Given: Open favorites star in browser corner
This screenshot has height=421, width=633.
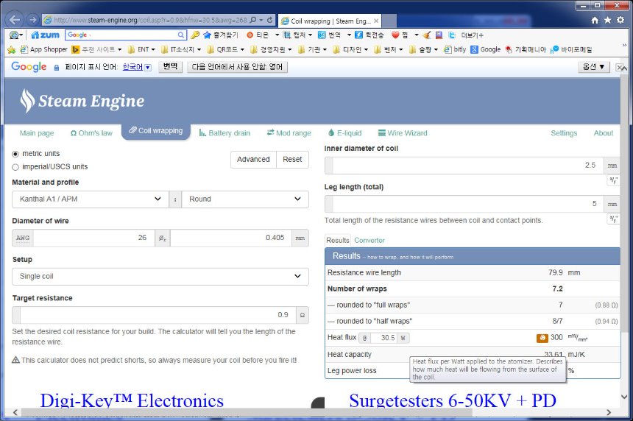Looking at the screenshot, I should coord(607,20).
